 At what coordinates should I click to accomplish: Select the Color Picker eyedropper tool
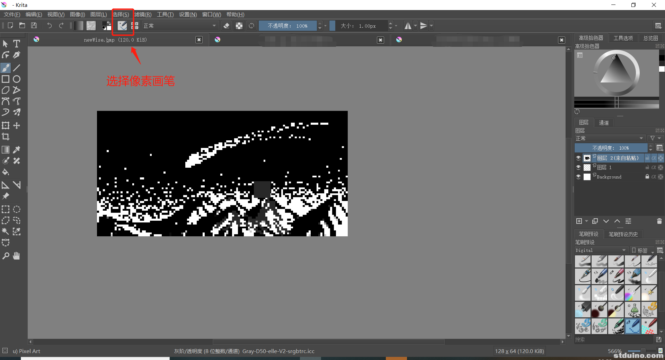(x=16, y=150)
